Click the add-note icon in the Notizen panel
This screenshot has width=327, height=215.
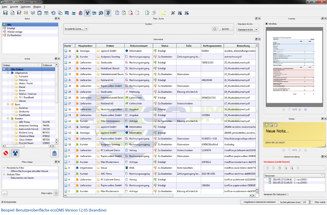coord(267,125)
